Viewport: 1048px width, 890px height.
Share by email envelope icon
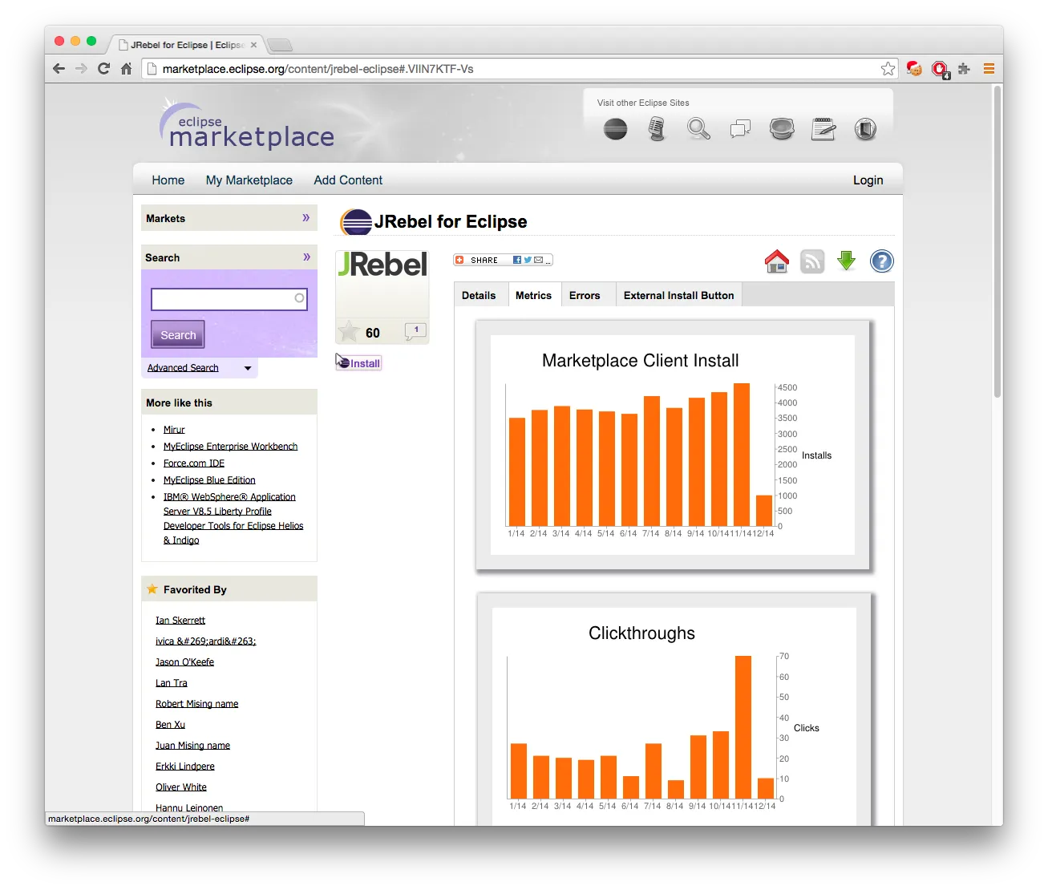point(538,260)
